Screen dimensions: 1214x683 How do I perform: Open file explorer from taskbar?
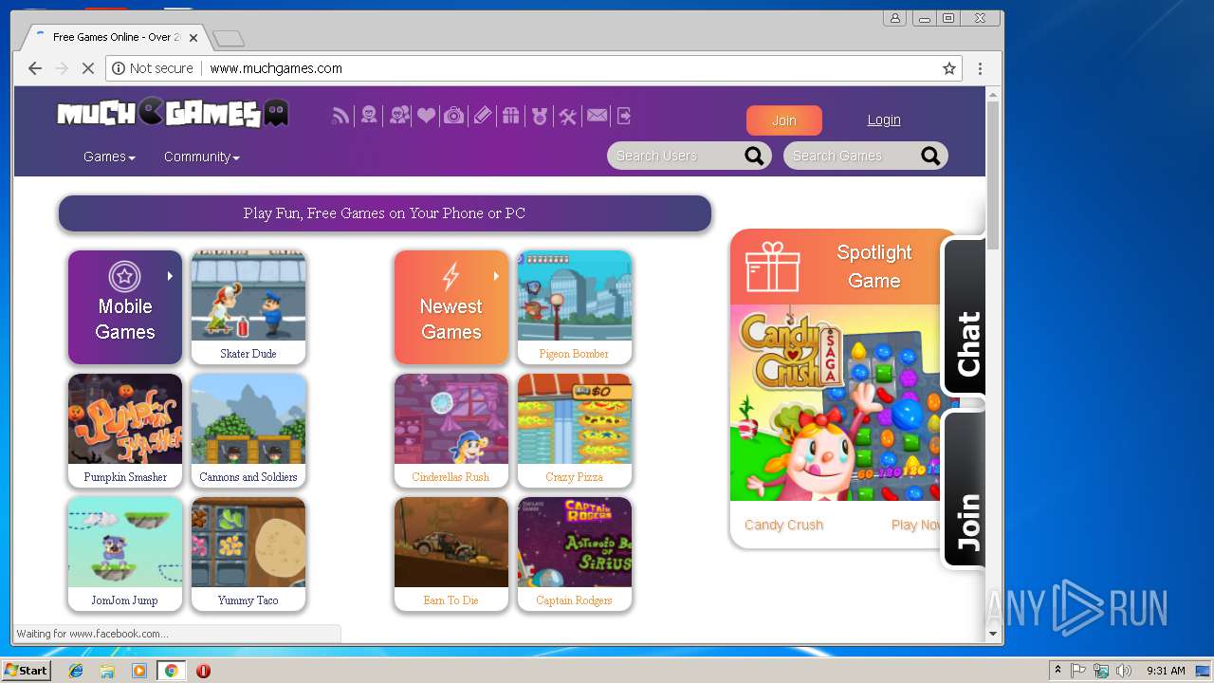point(107,671)
